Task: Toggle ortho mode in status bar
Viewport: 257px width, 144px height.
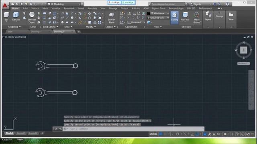Action: (x=173, y=134)
